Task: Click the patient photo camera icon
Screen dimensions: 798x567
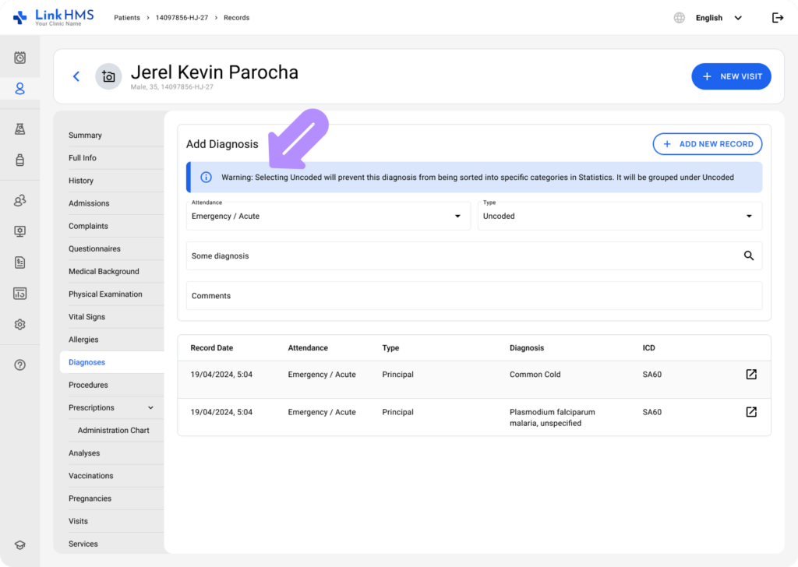Action: coord(108,76)
